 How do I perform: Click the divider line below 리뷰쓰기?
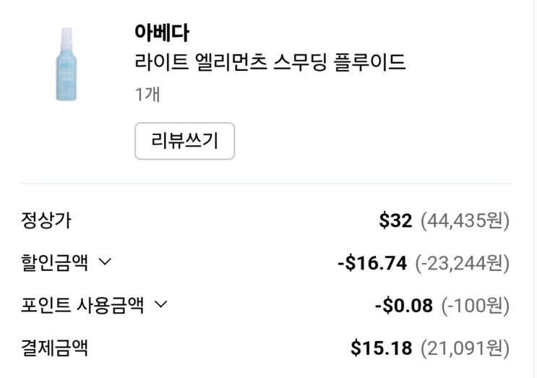click(266, 184)
